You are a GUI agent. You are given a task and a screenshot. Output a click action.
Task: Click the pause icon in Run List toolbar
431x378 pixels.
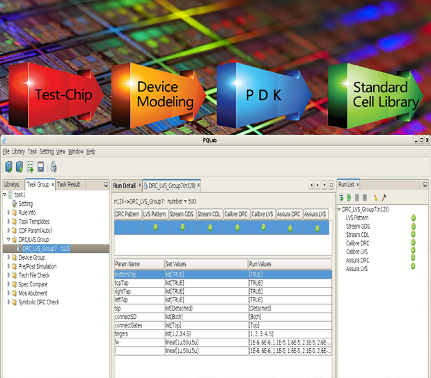point(357,198)
